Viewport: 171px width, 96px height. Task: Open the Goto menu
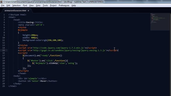point(38,5)
